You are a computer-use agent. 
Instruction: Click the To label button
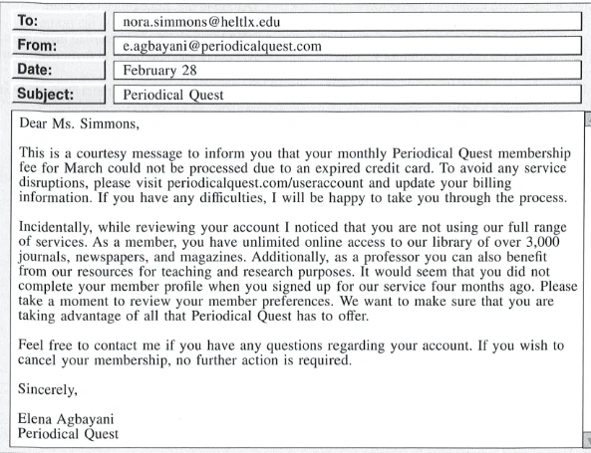59,21
